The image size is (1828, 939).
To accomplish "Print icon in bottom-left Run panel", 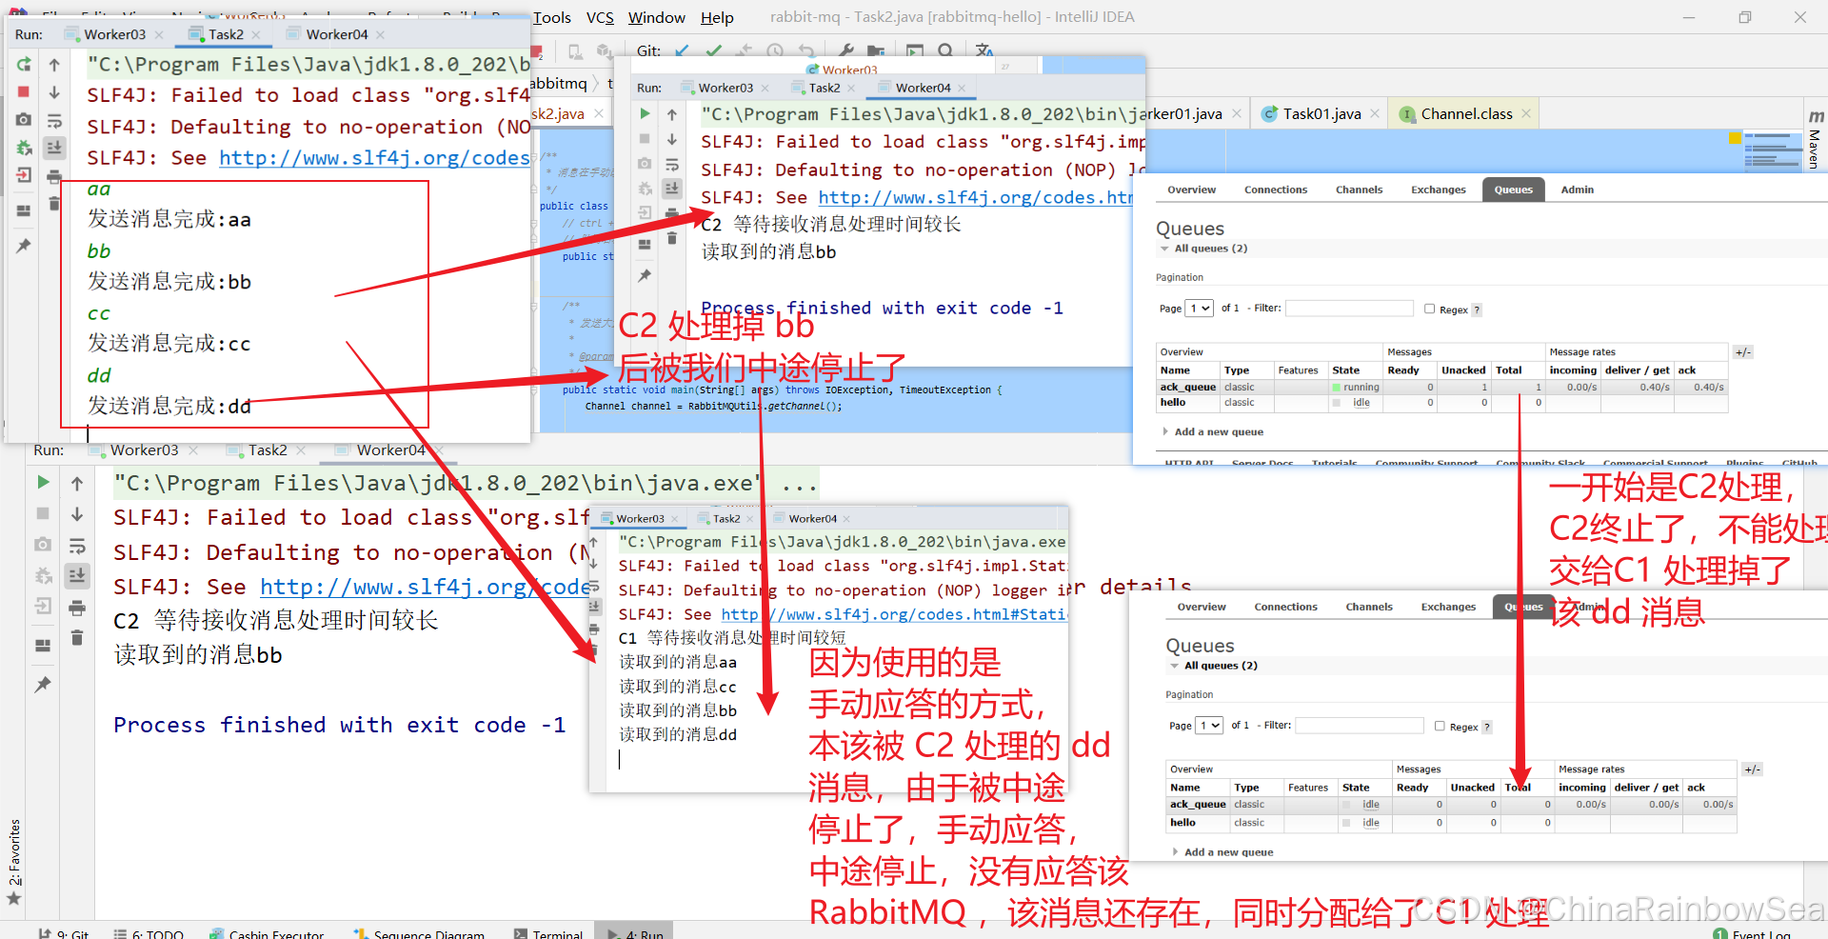I will point(77,608).
